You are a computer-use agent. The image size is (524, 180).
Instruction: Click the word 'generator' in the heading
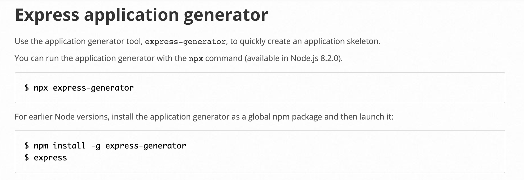(x=226, y=16)
